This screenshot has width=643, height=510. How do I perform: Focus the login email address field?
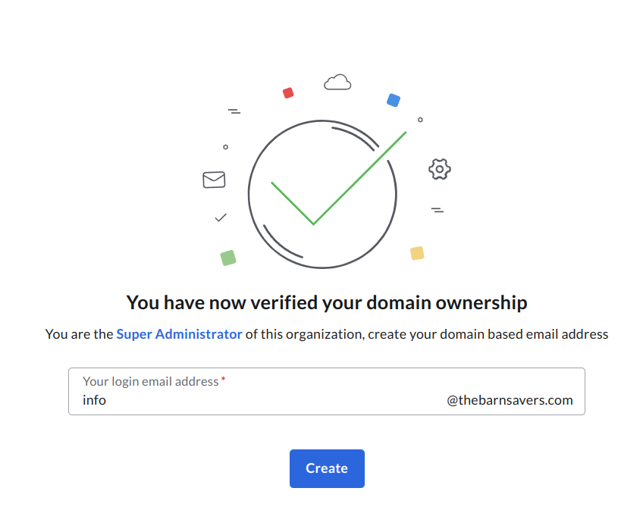pyautogui.click(x=326, y=391)
